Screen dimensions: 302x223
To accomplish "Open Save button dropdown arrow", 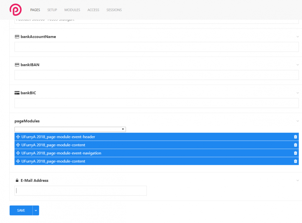I will tap(36, 211).
